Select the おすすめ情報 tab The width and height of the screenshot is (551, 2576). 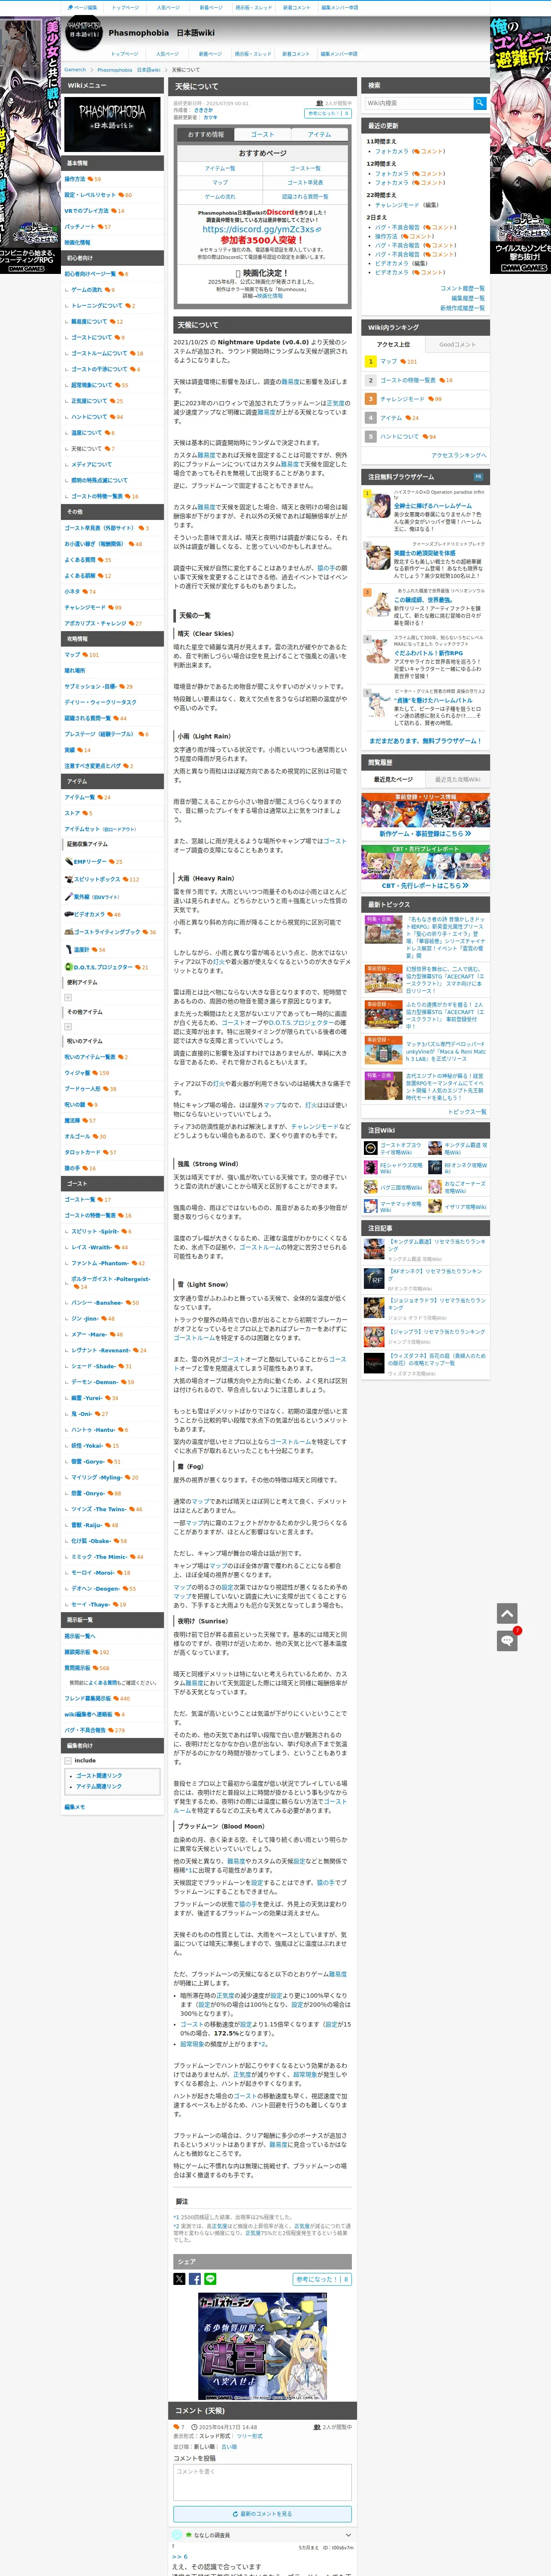[206, 134]
